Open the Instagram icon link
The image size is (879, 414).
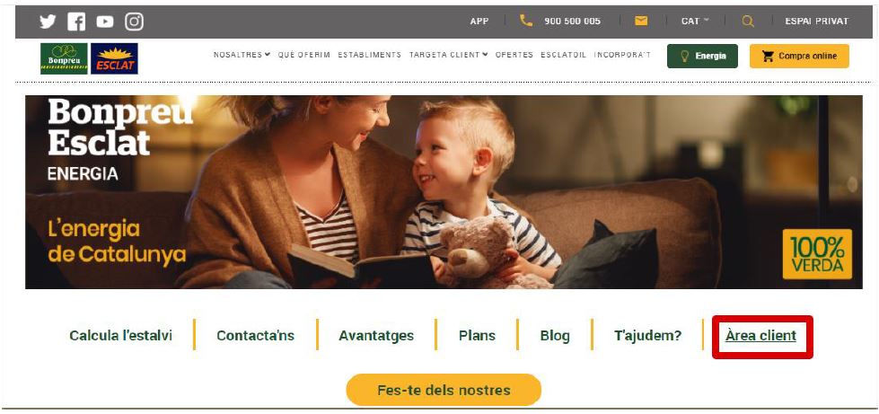134,22
